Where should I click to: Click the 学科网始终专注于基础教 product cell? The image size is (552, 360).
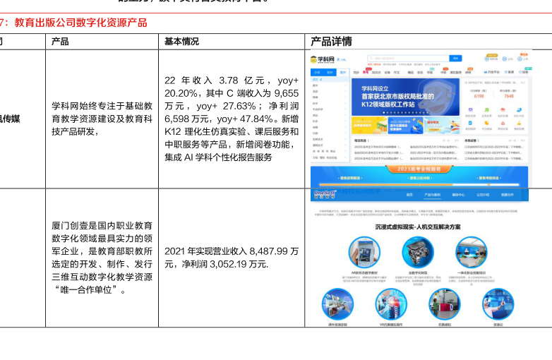pos(102,119)
